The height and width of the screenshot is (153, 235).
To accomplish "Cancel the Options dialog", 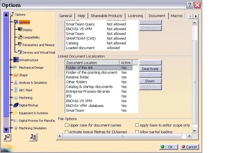I will tap(190, 147).
